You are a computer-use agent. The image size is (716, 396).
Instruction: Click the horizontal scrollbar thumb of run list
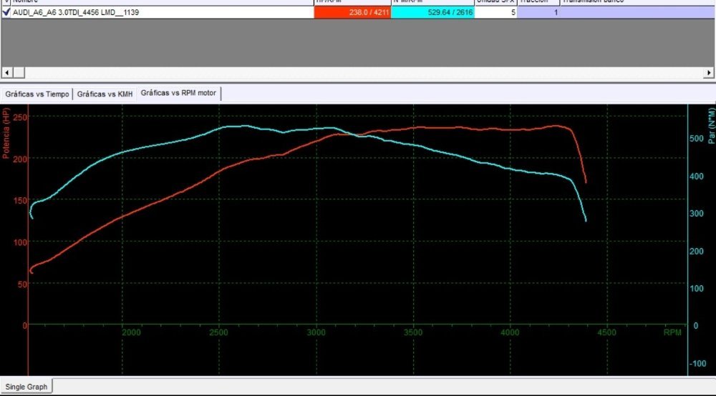[19, 73]
